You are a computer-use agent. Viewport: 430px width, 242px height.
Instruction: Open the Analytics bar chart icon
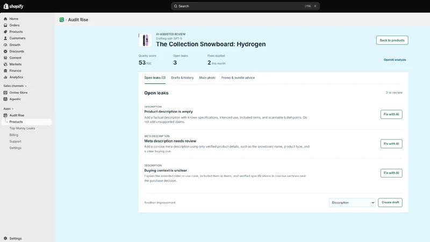pyautogui.click(x=5, y=77)
